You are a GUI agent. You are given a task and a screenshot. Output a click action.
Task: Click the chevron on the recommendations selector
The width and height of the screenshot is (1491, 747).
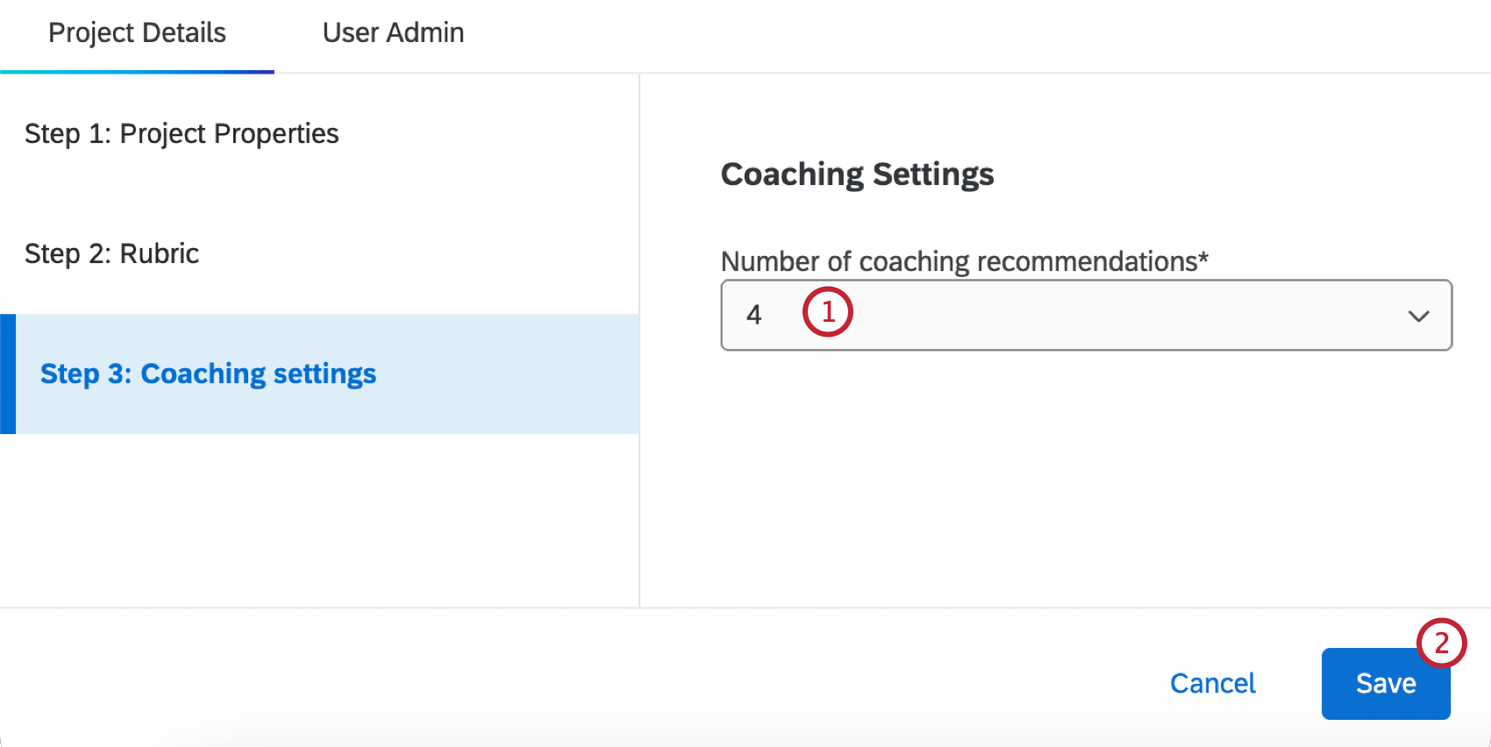point(1419,316)
